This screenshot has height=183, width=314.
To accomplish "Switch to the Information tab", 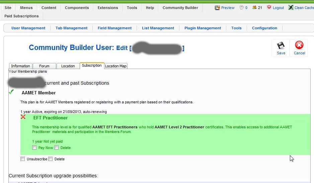I will 20,66.
